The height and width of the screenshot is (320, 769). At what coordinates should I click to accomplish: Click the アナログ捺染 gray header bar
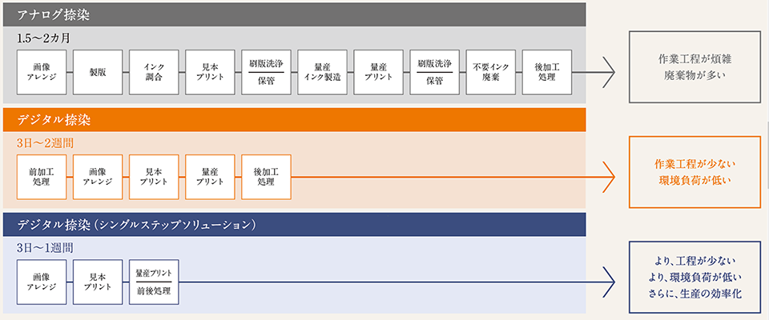pyautogui.click(x=295, y=14)
